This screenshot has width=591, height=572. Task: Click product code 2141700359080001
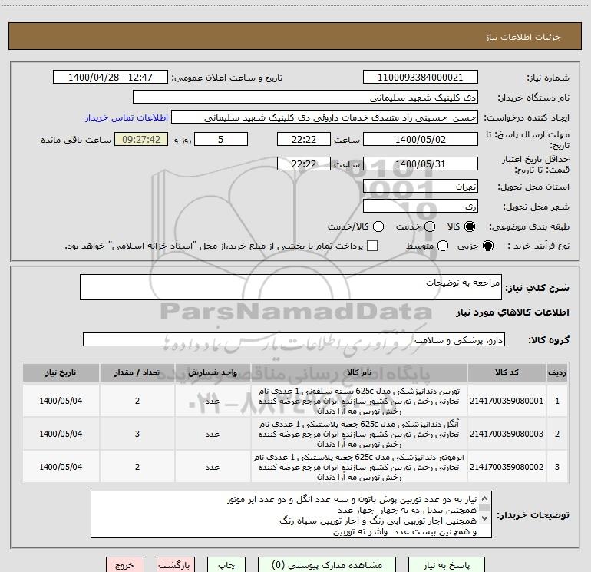pyautogui.click(x=507, y=401)
